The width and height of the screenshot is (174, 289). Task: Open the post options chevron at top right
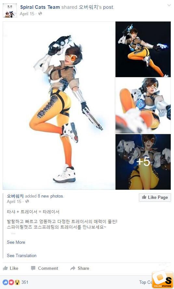(169, 5)
